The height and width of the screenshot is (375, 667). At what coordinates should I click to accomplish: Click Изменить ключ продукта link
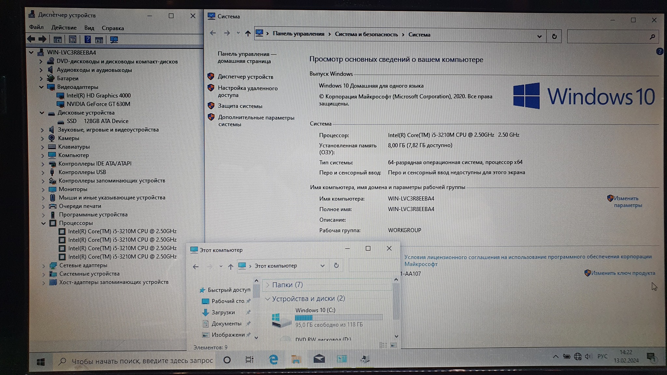(x=623, y=273)
